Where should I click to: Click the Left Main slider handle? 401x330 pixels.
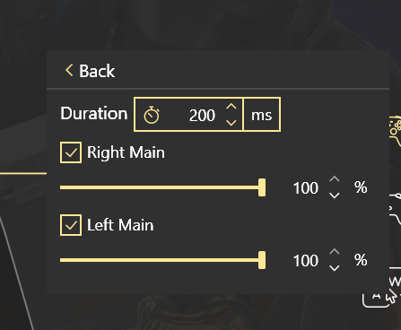point(262,260)
